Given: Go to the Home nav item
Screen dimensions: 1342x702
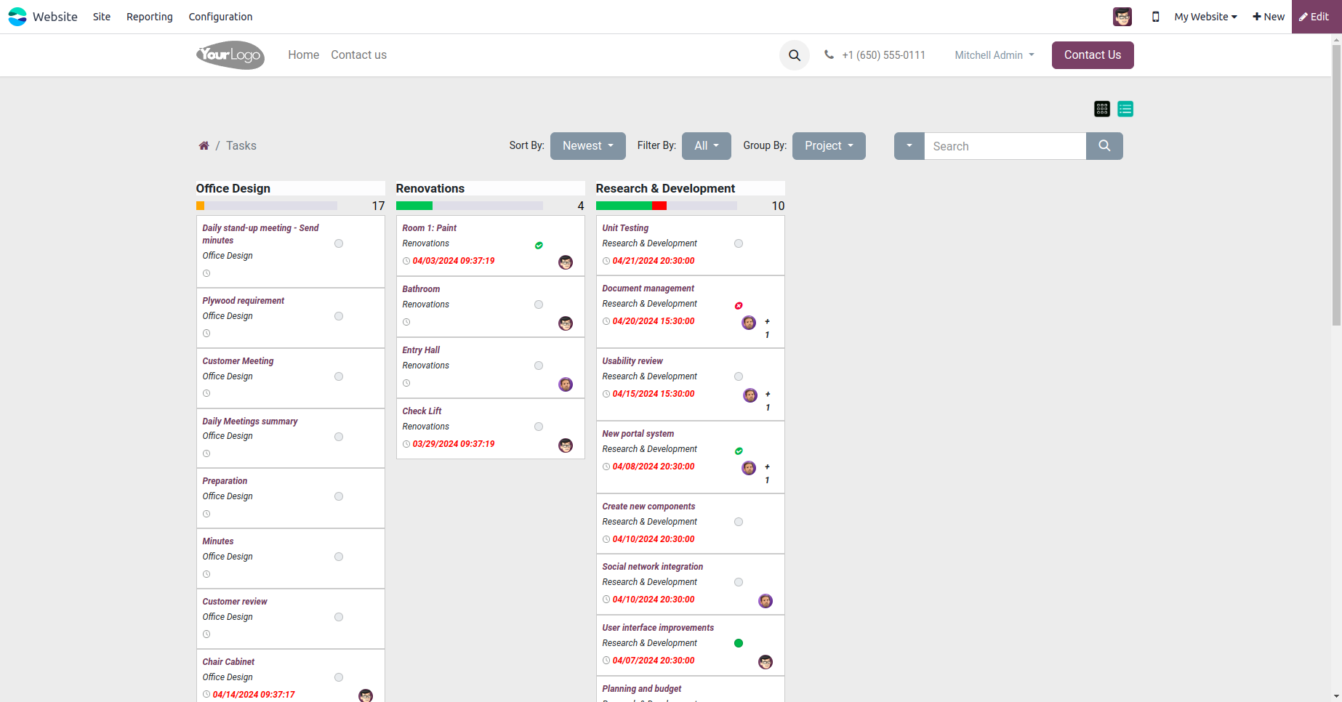Looking at the screenshot, I should (304, 55).
